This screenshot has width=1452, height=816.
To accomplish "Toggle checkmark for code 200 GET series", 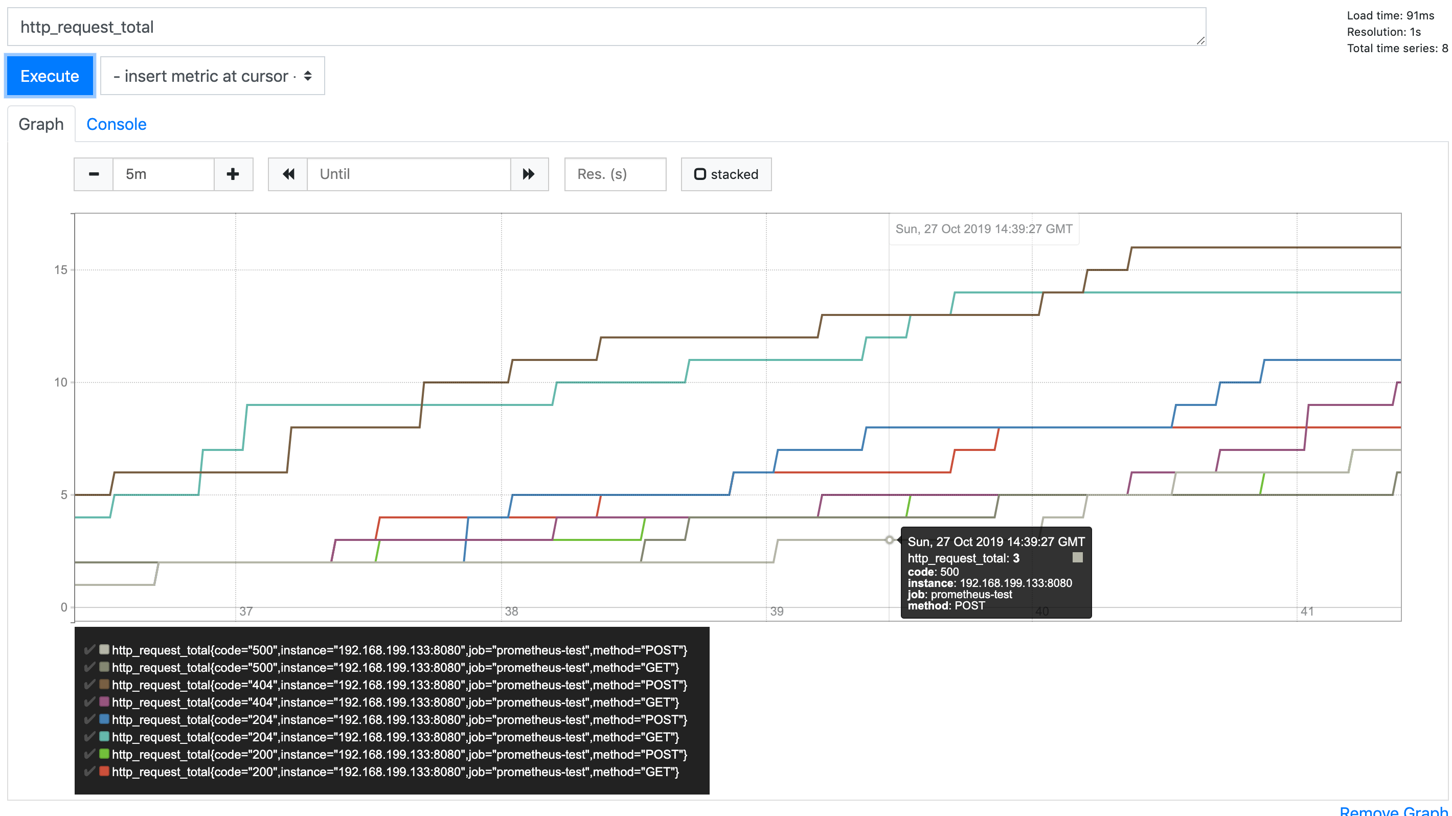I will pyautogui.click(x=89, y=772).
